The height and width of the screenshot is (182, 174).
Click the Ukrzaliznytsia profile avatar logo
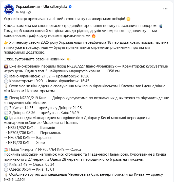click(9, 9)
